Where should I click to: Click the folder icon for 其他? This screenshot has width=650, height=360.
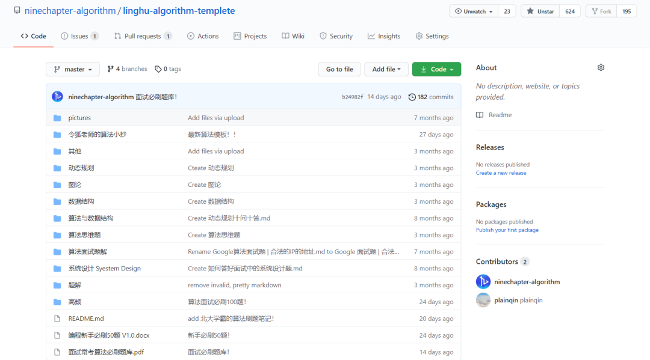pos(57,151)
